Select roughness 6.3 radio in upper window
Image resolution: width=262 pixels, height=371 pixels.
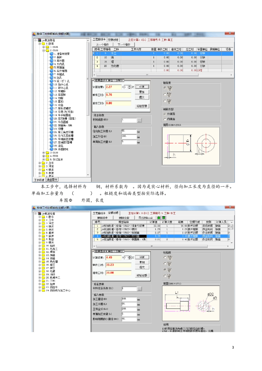click(165, 94)
